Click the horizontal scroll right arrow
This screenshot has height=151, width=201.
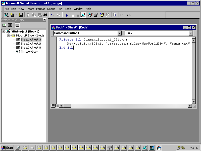pyautogui.click(x=190, y=106)
